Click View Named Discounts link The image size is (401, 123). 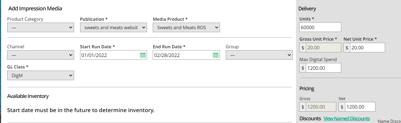pos(346,119)
